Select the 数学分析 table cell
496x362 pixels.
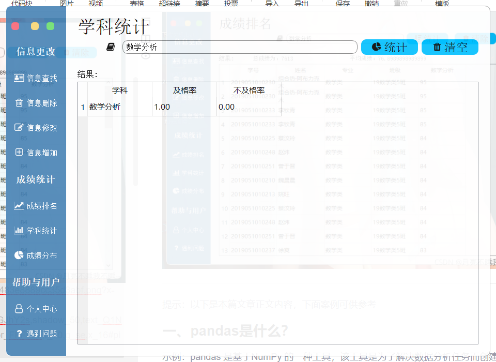(x=120, y=107)
